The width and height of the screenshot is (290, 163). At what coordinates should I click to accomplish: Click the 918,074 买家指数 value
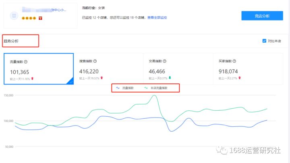click(x=228, y=71)
